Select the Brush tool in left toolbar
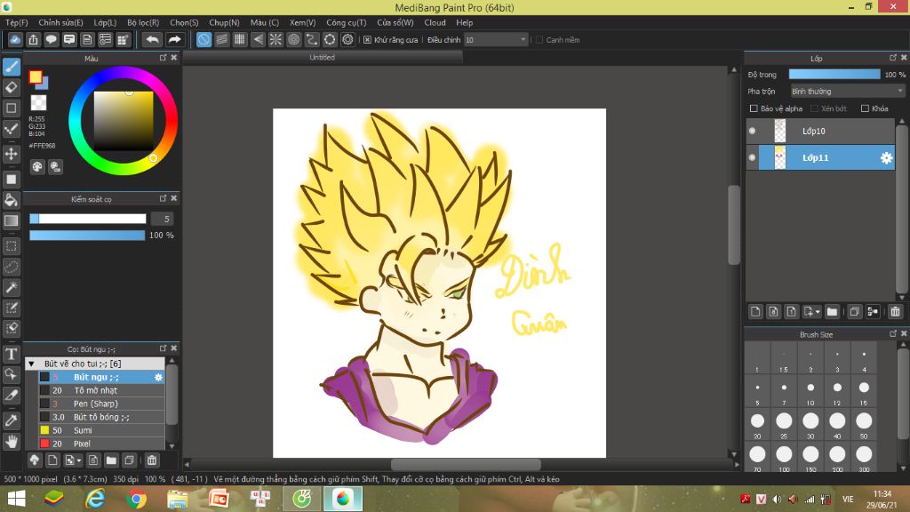Screen dimensions: 910x512 (12, 67)
